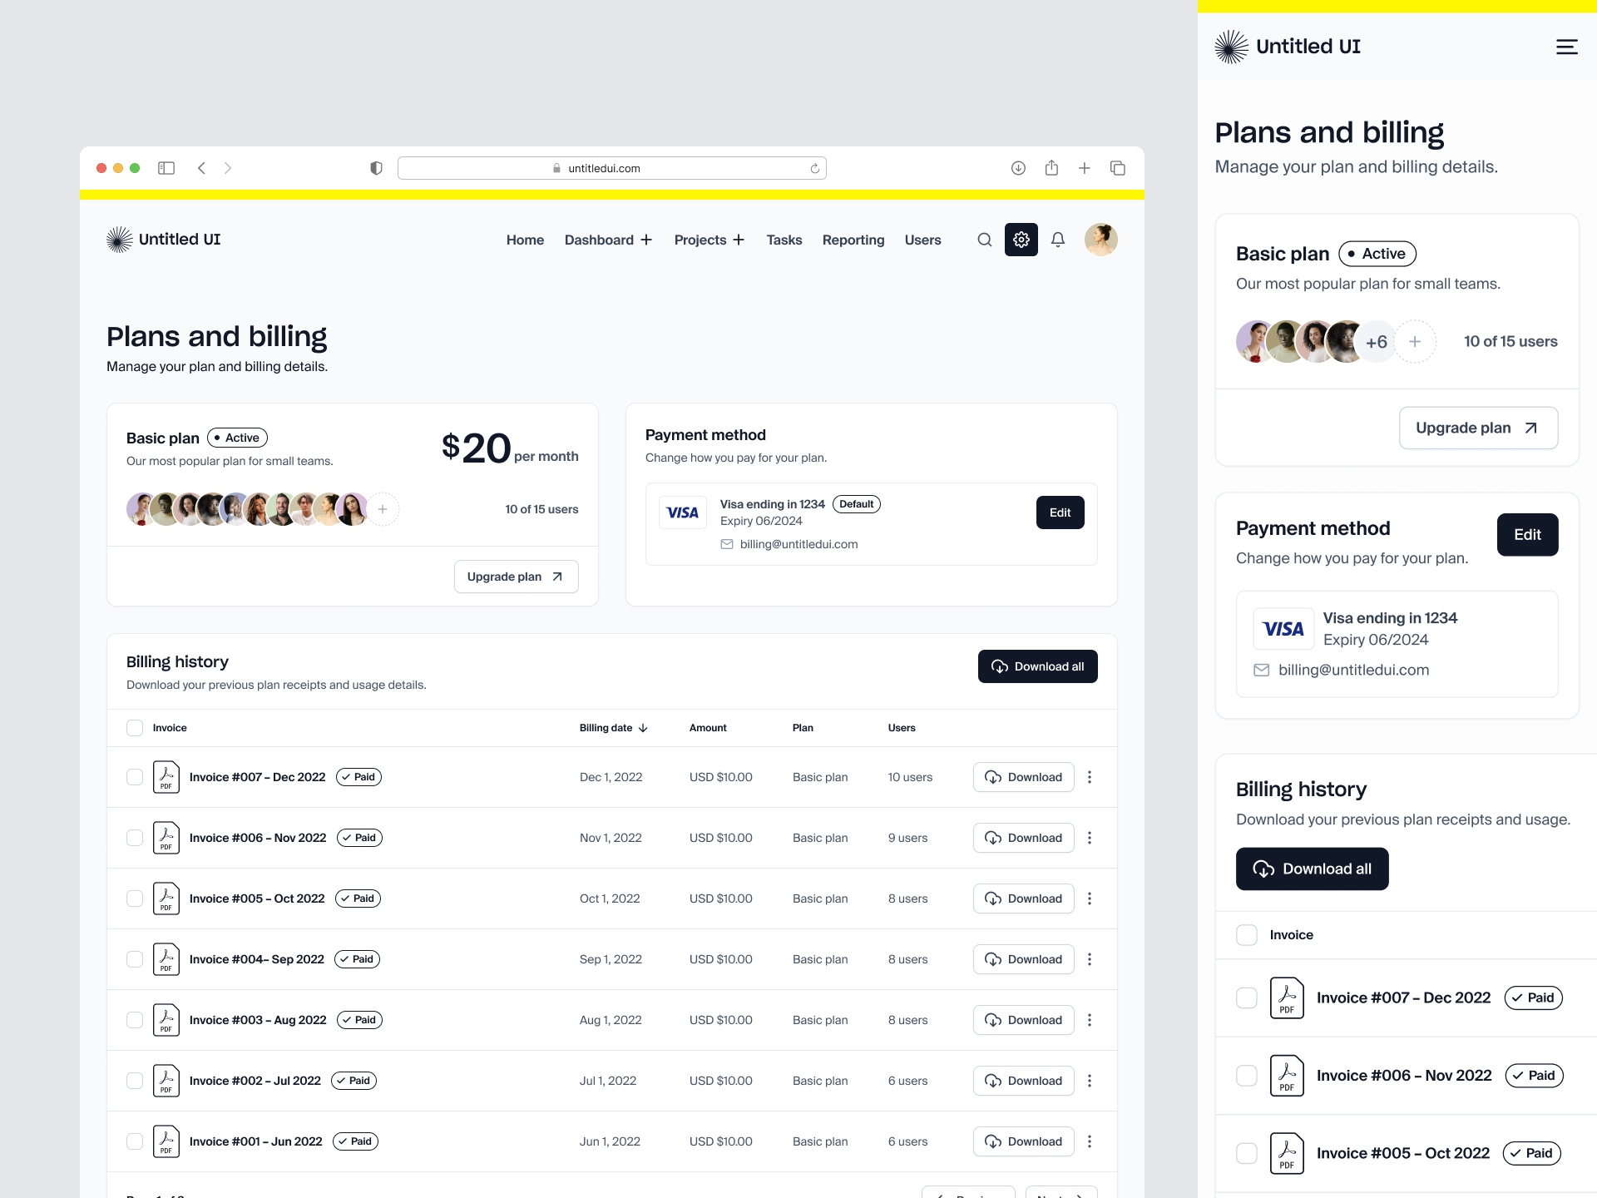This screenshot has width=1597, height=1198.
Task: Toggle the Billing date sort arrow
Action: pos(642,728)
